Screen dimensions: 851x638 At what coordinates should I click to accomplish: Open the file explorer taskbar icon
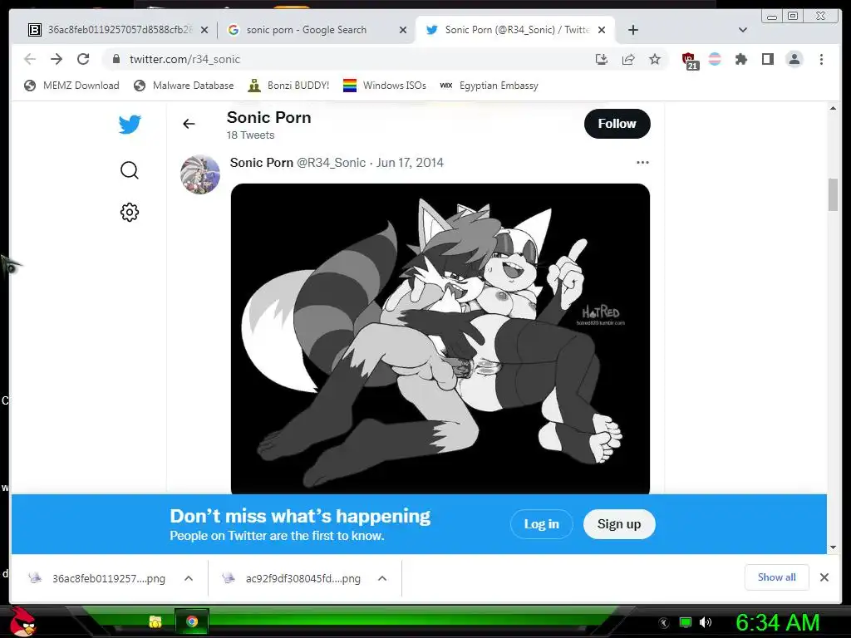click(155, 621)
